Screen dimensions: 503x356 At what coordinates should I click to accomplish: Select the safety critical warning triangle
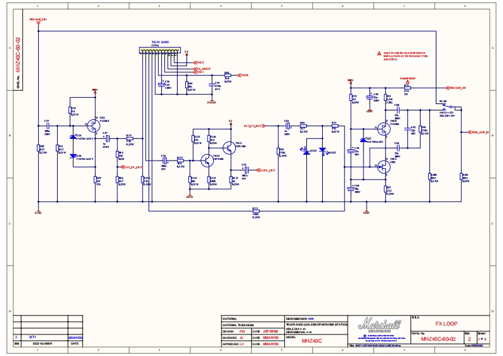(x=379, y=53)
